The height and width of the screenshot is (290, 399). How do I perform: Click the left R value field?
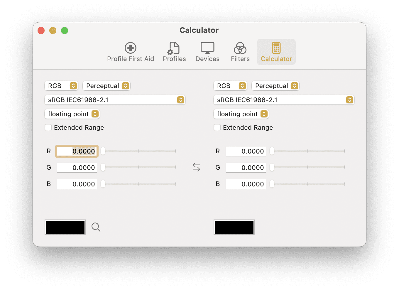pos(77,151)
